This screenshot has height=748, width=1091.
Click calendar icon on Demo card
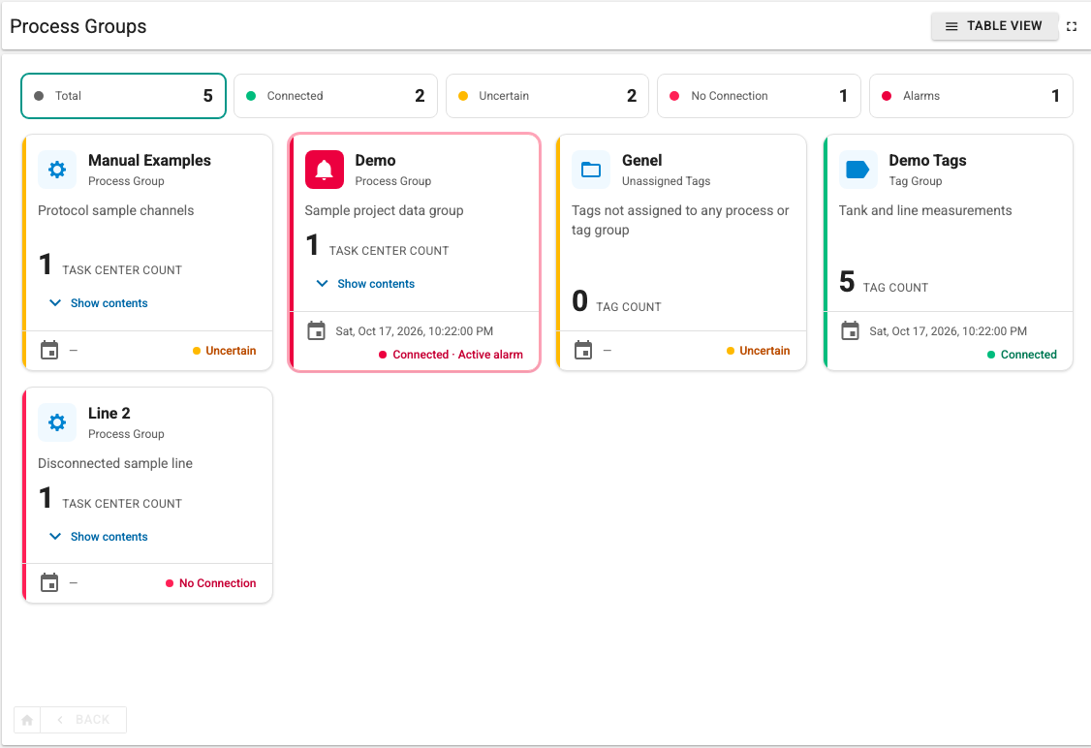point(317,330)
